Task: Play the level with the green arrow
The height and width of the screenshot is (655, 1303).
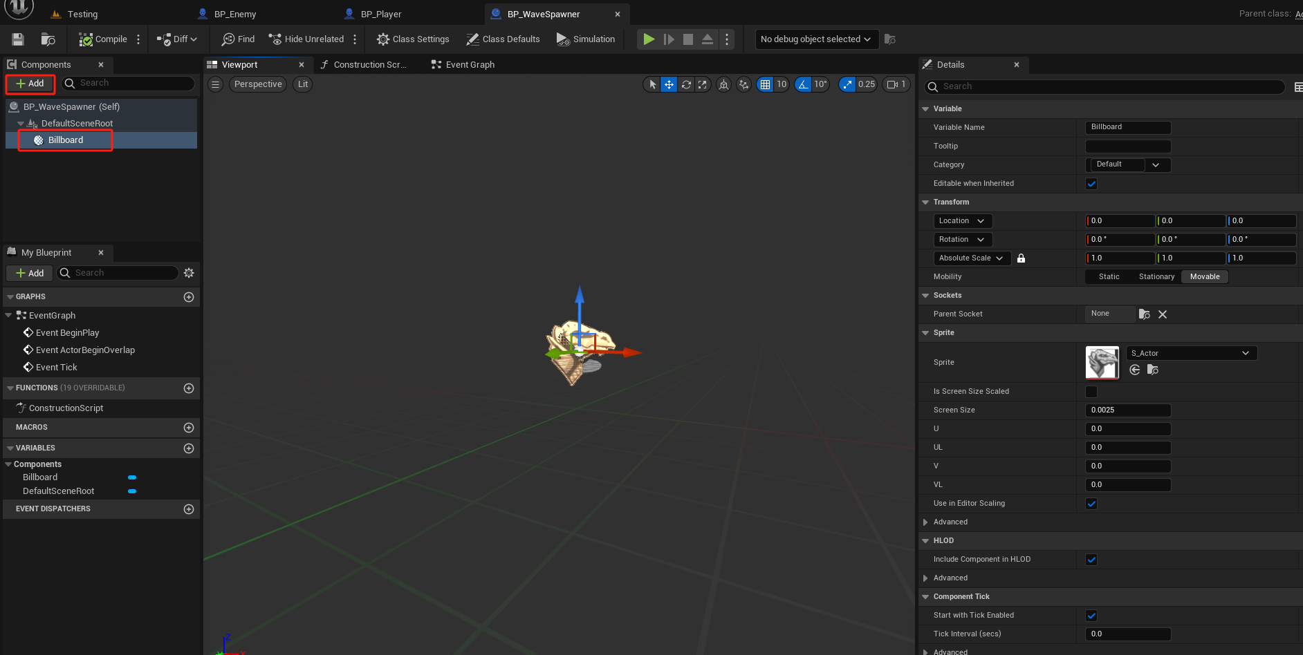Action: [x=649, y=39]
